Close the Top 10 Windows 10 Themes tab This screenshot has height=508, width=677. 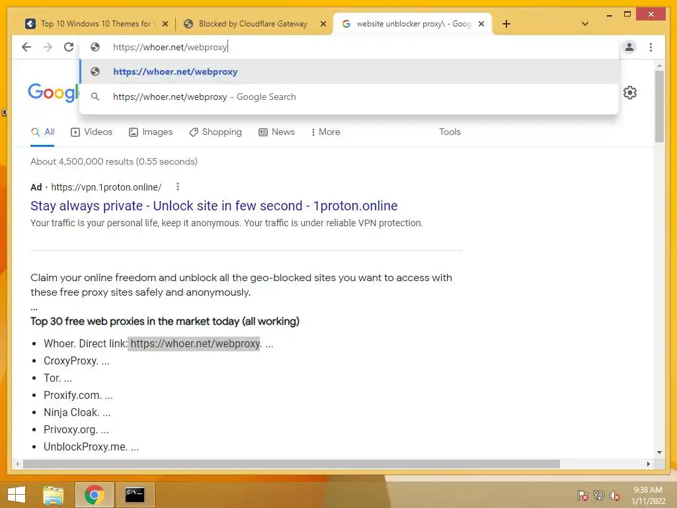click(165, 24)
